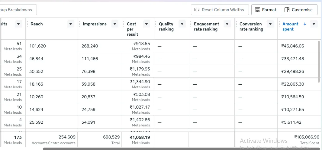Click the Conversion rate ranking header label

point(251,27)
